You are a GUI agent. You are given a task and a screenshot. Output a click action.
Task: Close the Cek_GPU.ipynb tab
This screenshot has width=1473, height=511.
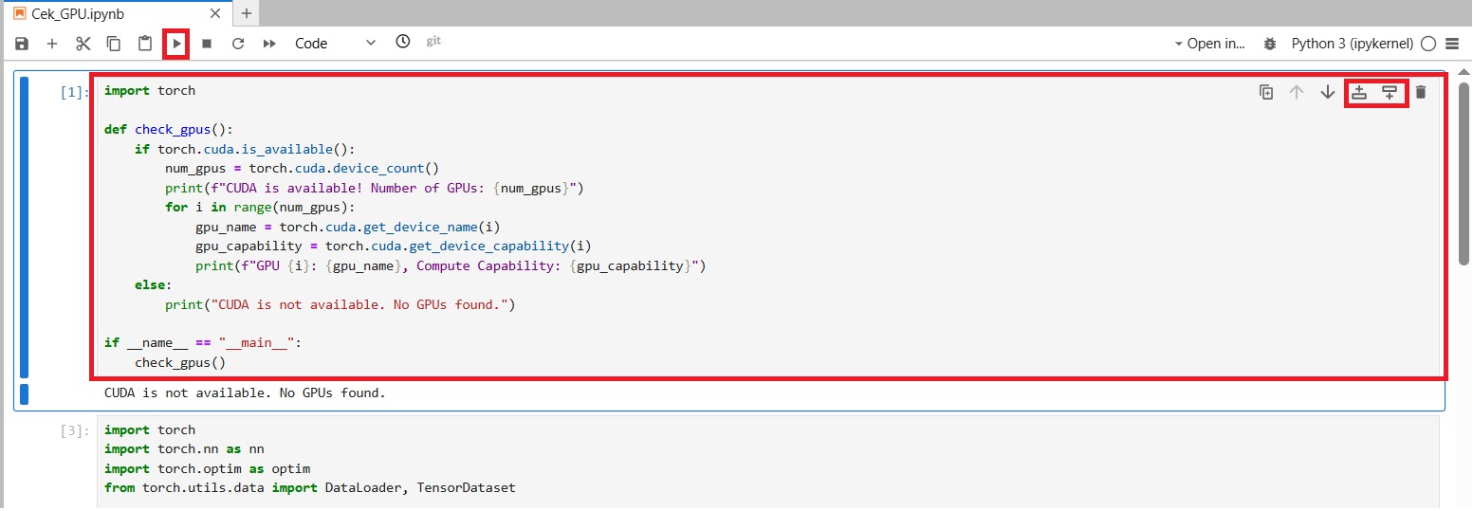[x=215, y=14]
